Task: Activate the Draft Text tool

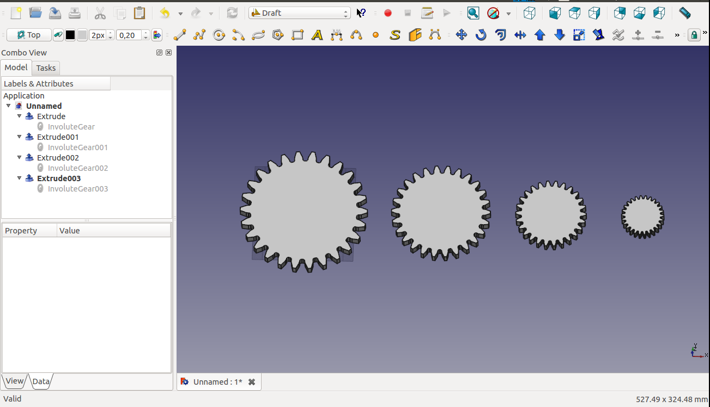Action: 317,35
